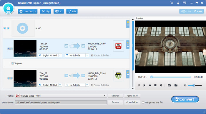Click the HUGO disc thumbnail
The image size is (206, 114).
click(23, 28)
